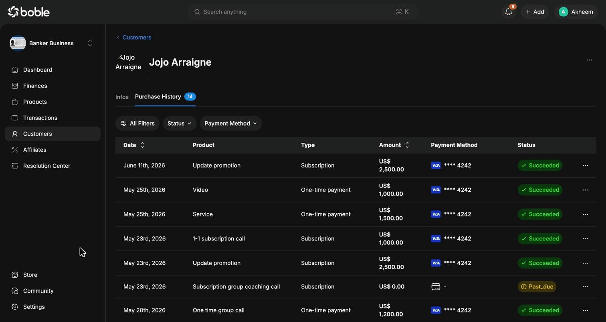Click generic card icon in Past_due row
Screen dimensions: 606x322
[x=436, y=287]
